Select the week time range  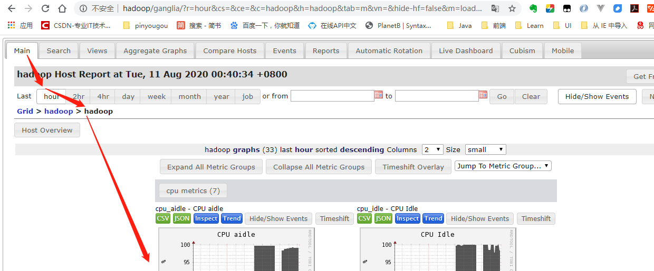(x=157, y=96)
